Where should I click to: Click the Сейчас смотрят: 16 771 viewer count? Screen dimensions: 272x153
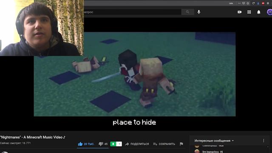point(15,143)
